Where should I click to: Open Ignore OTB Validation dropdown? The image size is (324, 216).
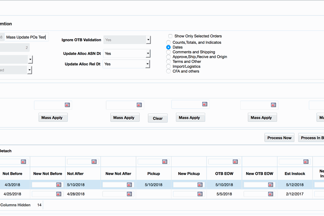click(148, 40)
